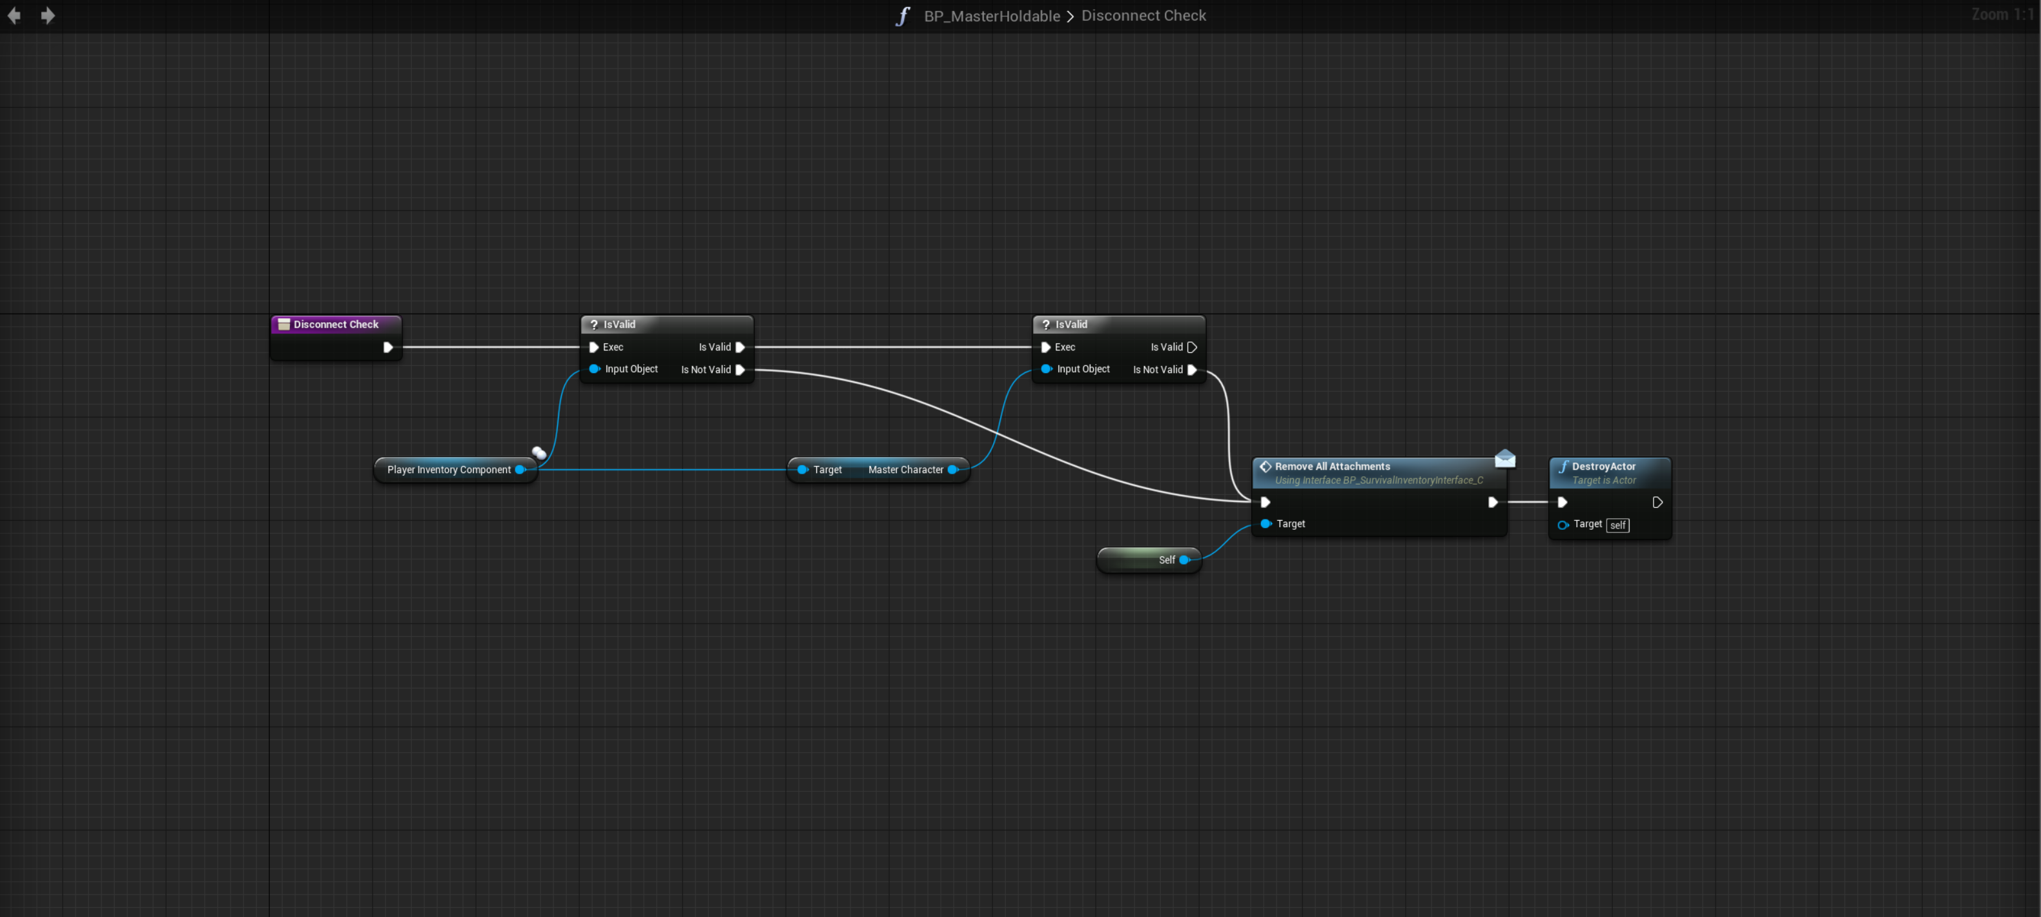The image size is (2041, 917).
Task: Click the envelope icon on Remove All Attachments
Action: [x=1504, y=458]
